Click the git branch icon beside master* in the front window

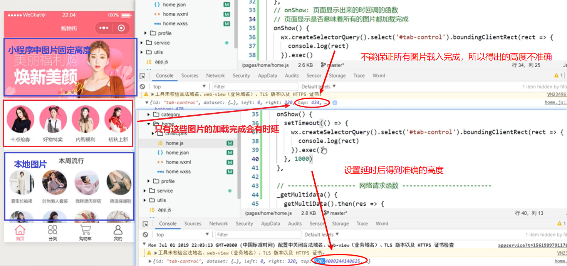tap(326, 213)
